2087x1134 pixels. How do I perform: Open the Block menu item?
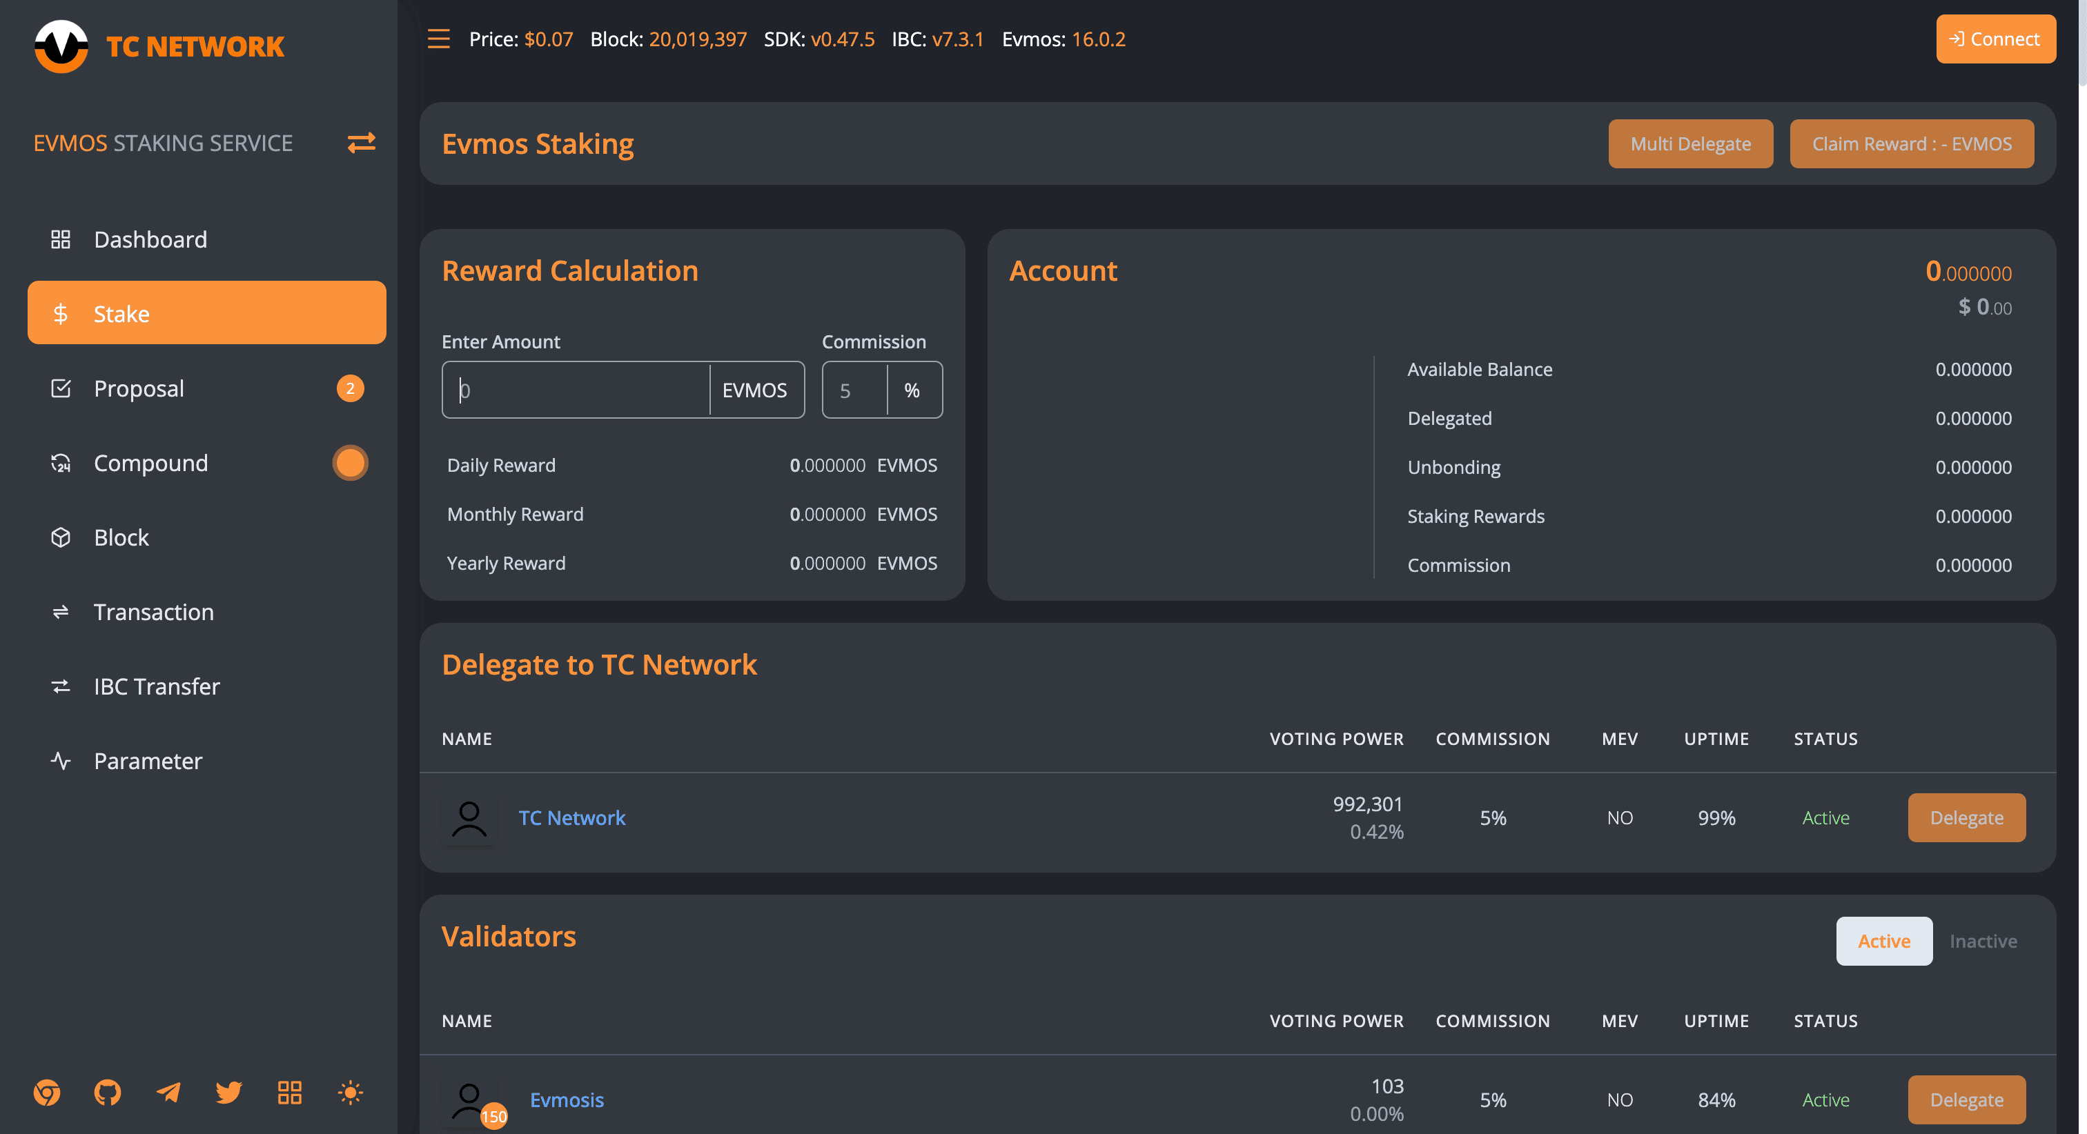pyautogui.click(x=206, y=537)
